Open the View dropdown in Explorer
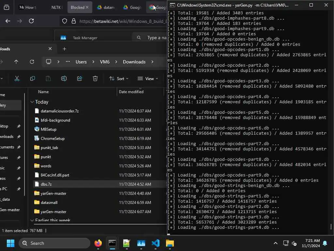 point(148,78)
